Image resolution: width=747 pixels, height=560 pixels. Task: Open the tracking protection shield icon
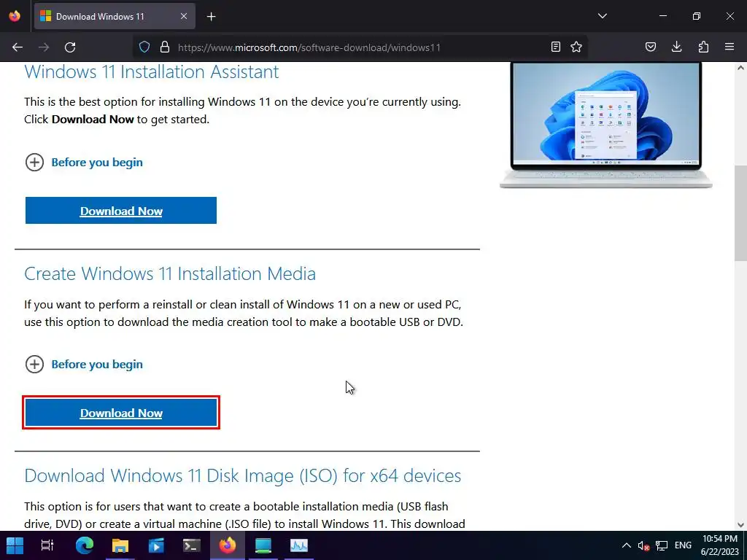pyautogui.click(x=144, y=47)
